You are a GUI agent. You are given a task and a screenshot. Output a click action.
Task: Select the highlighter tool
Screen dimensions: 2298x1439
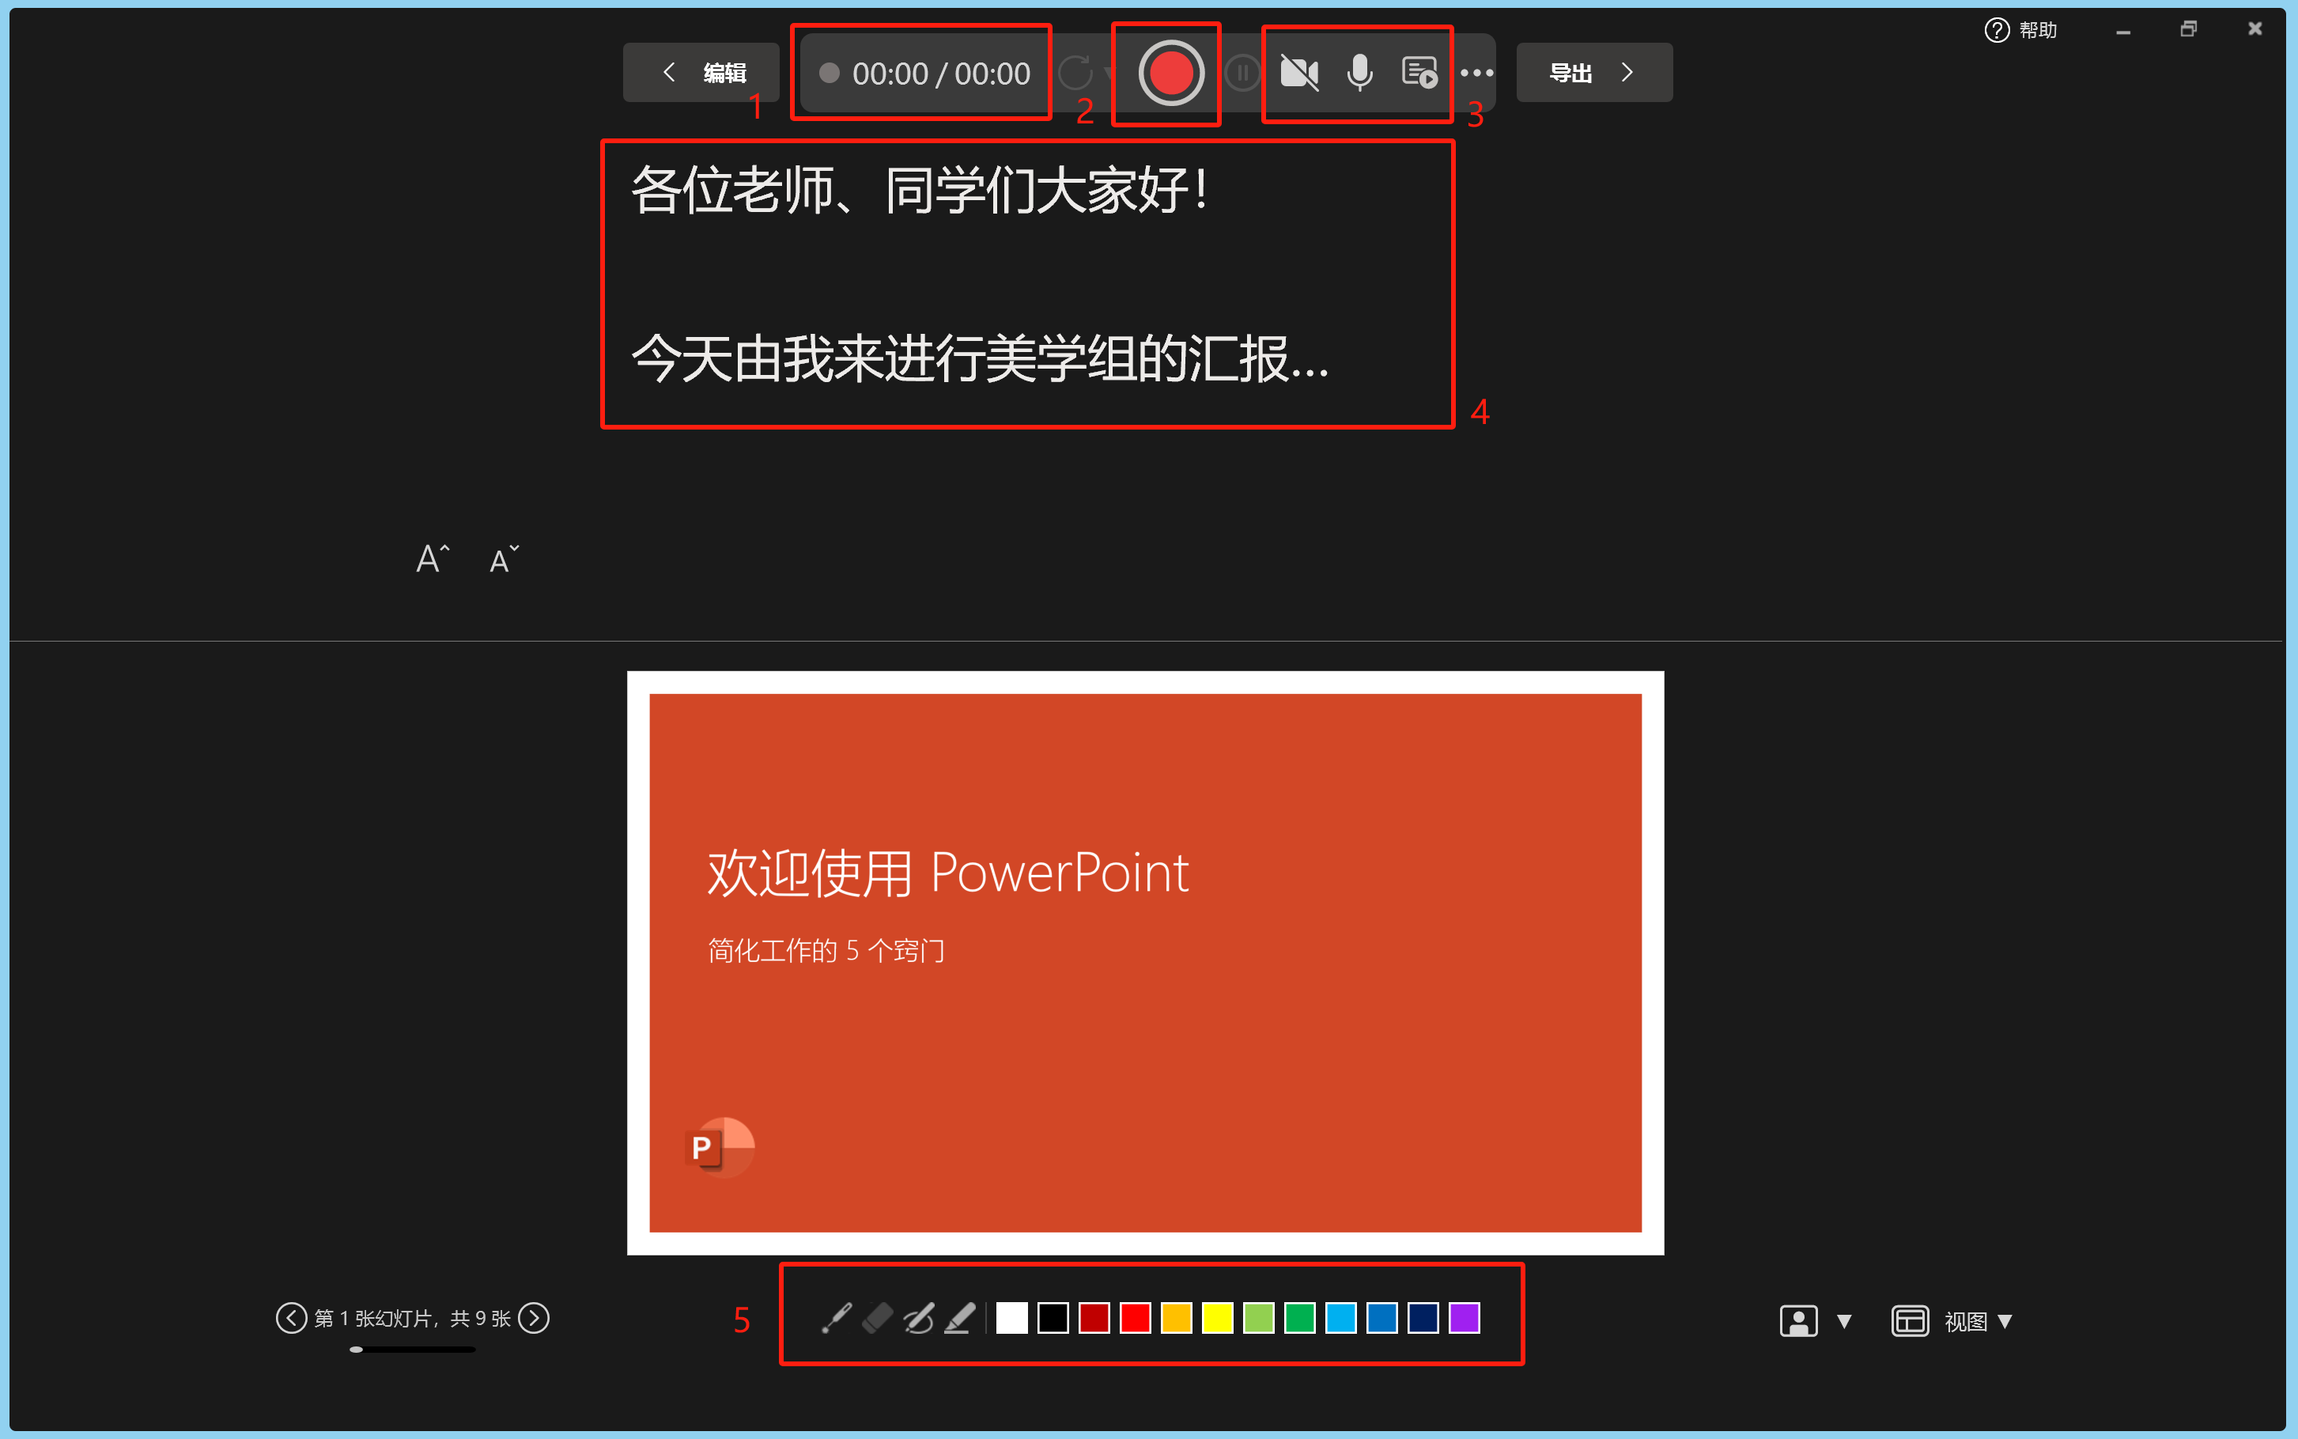[960, 1318]
